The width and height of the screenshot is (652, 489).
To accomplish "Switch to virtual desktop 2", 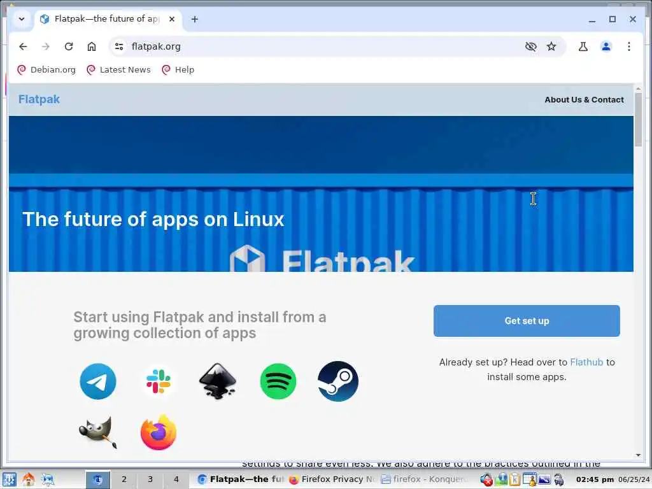I will pos(124,479).
